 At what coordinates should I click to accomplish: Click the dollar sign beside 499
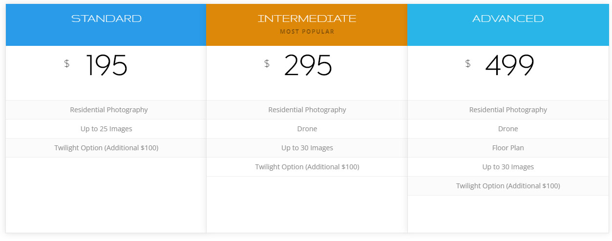(x=468, y=63)
